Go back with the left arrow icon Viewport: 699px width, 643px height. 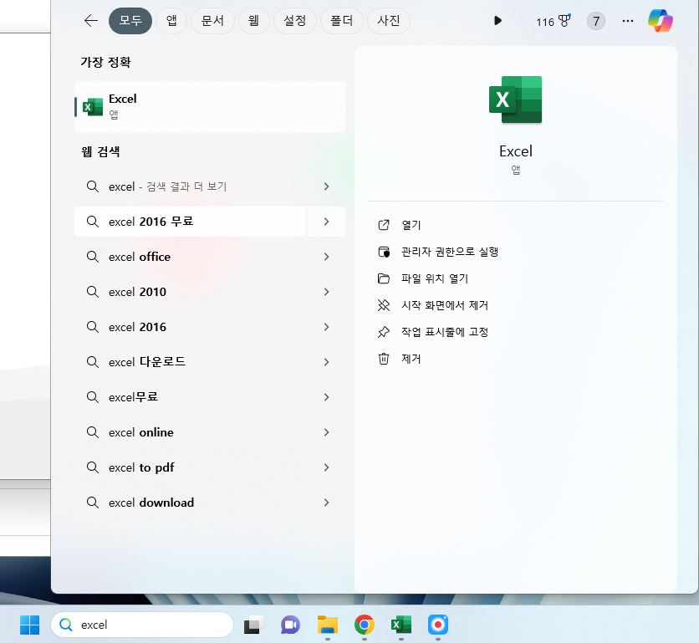pyautogui.click(x=91, y=21)
